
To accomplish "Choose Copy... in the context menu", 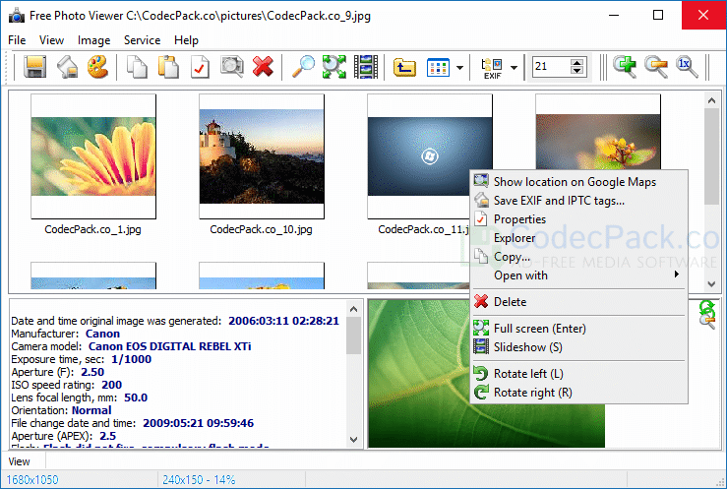I will pos(578,257).
